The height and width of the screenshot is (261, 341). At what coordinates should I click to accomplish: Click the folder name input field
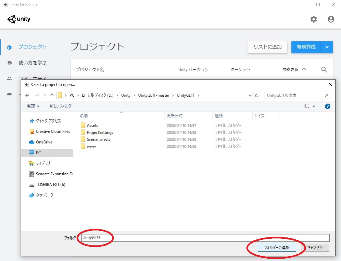[205, 238]
